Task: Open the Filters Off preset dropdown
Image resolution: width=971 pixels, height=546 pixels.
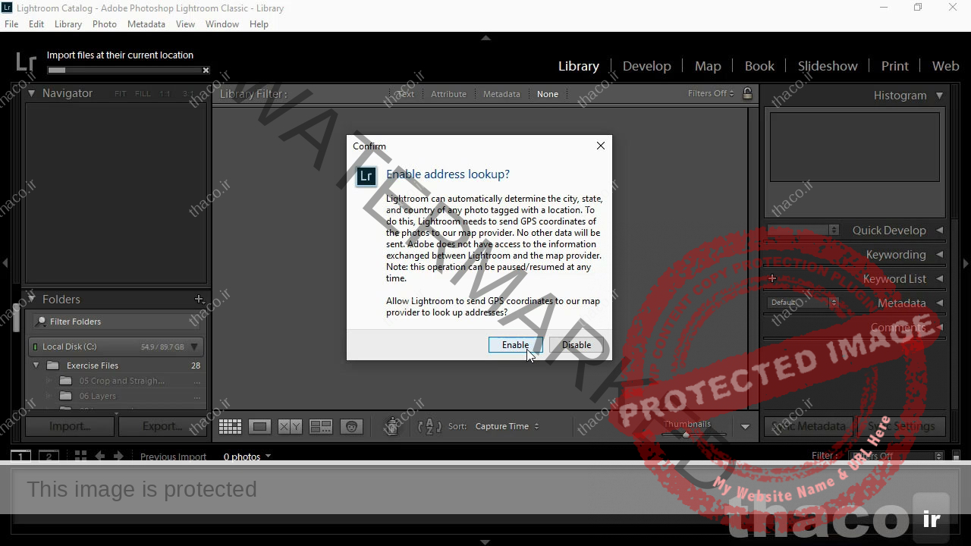Action: (x=711, y=93)
